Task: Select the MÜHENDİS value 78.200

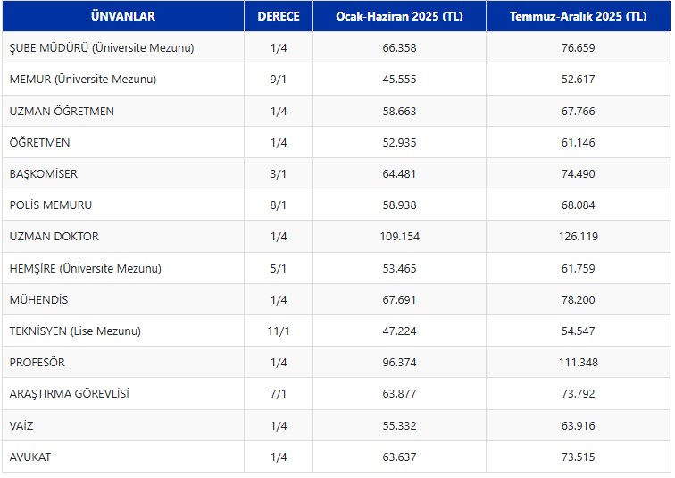Action: pos(579,300)
